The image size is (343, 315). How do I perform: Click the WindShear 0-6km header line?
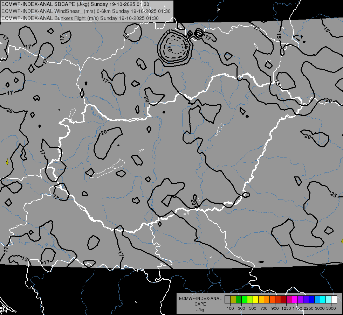click(x=86, y=11)
